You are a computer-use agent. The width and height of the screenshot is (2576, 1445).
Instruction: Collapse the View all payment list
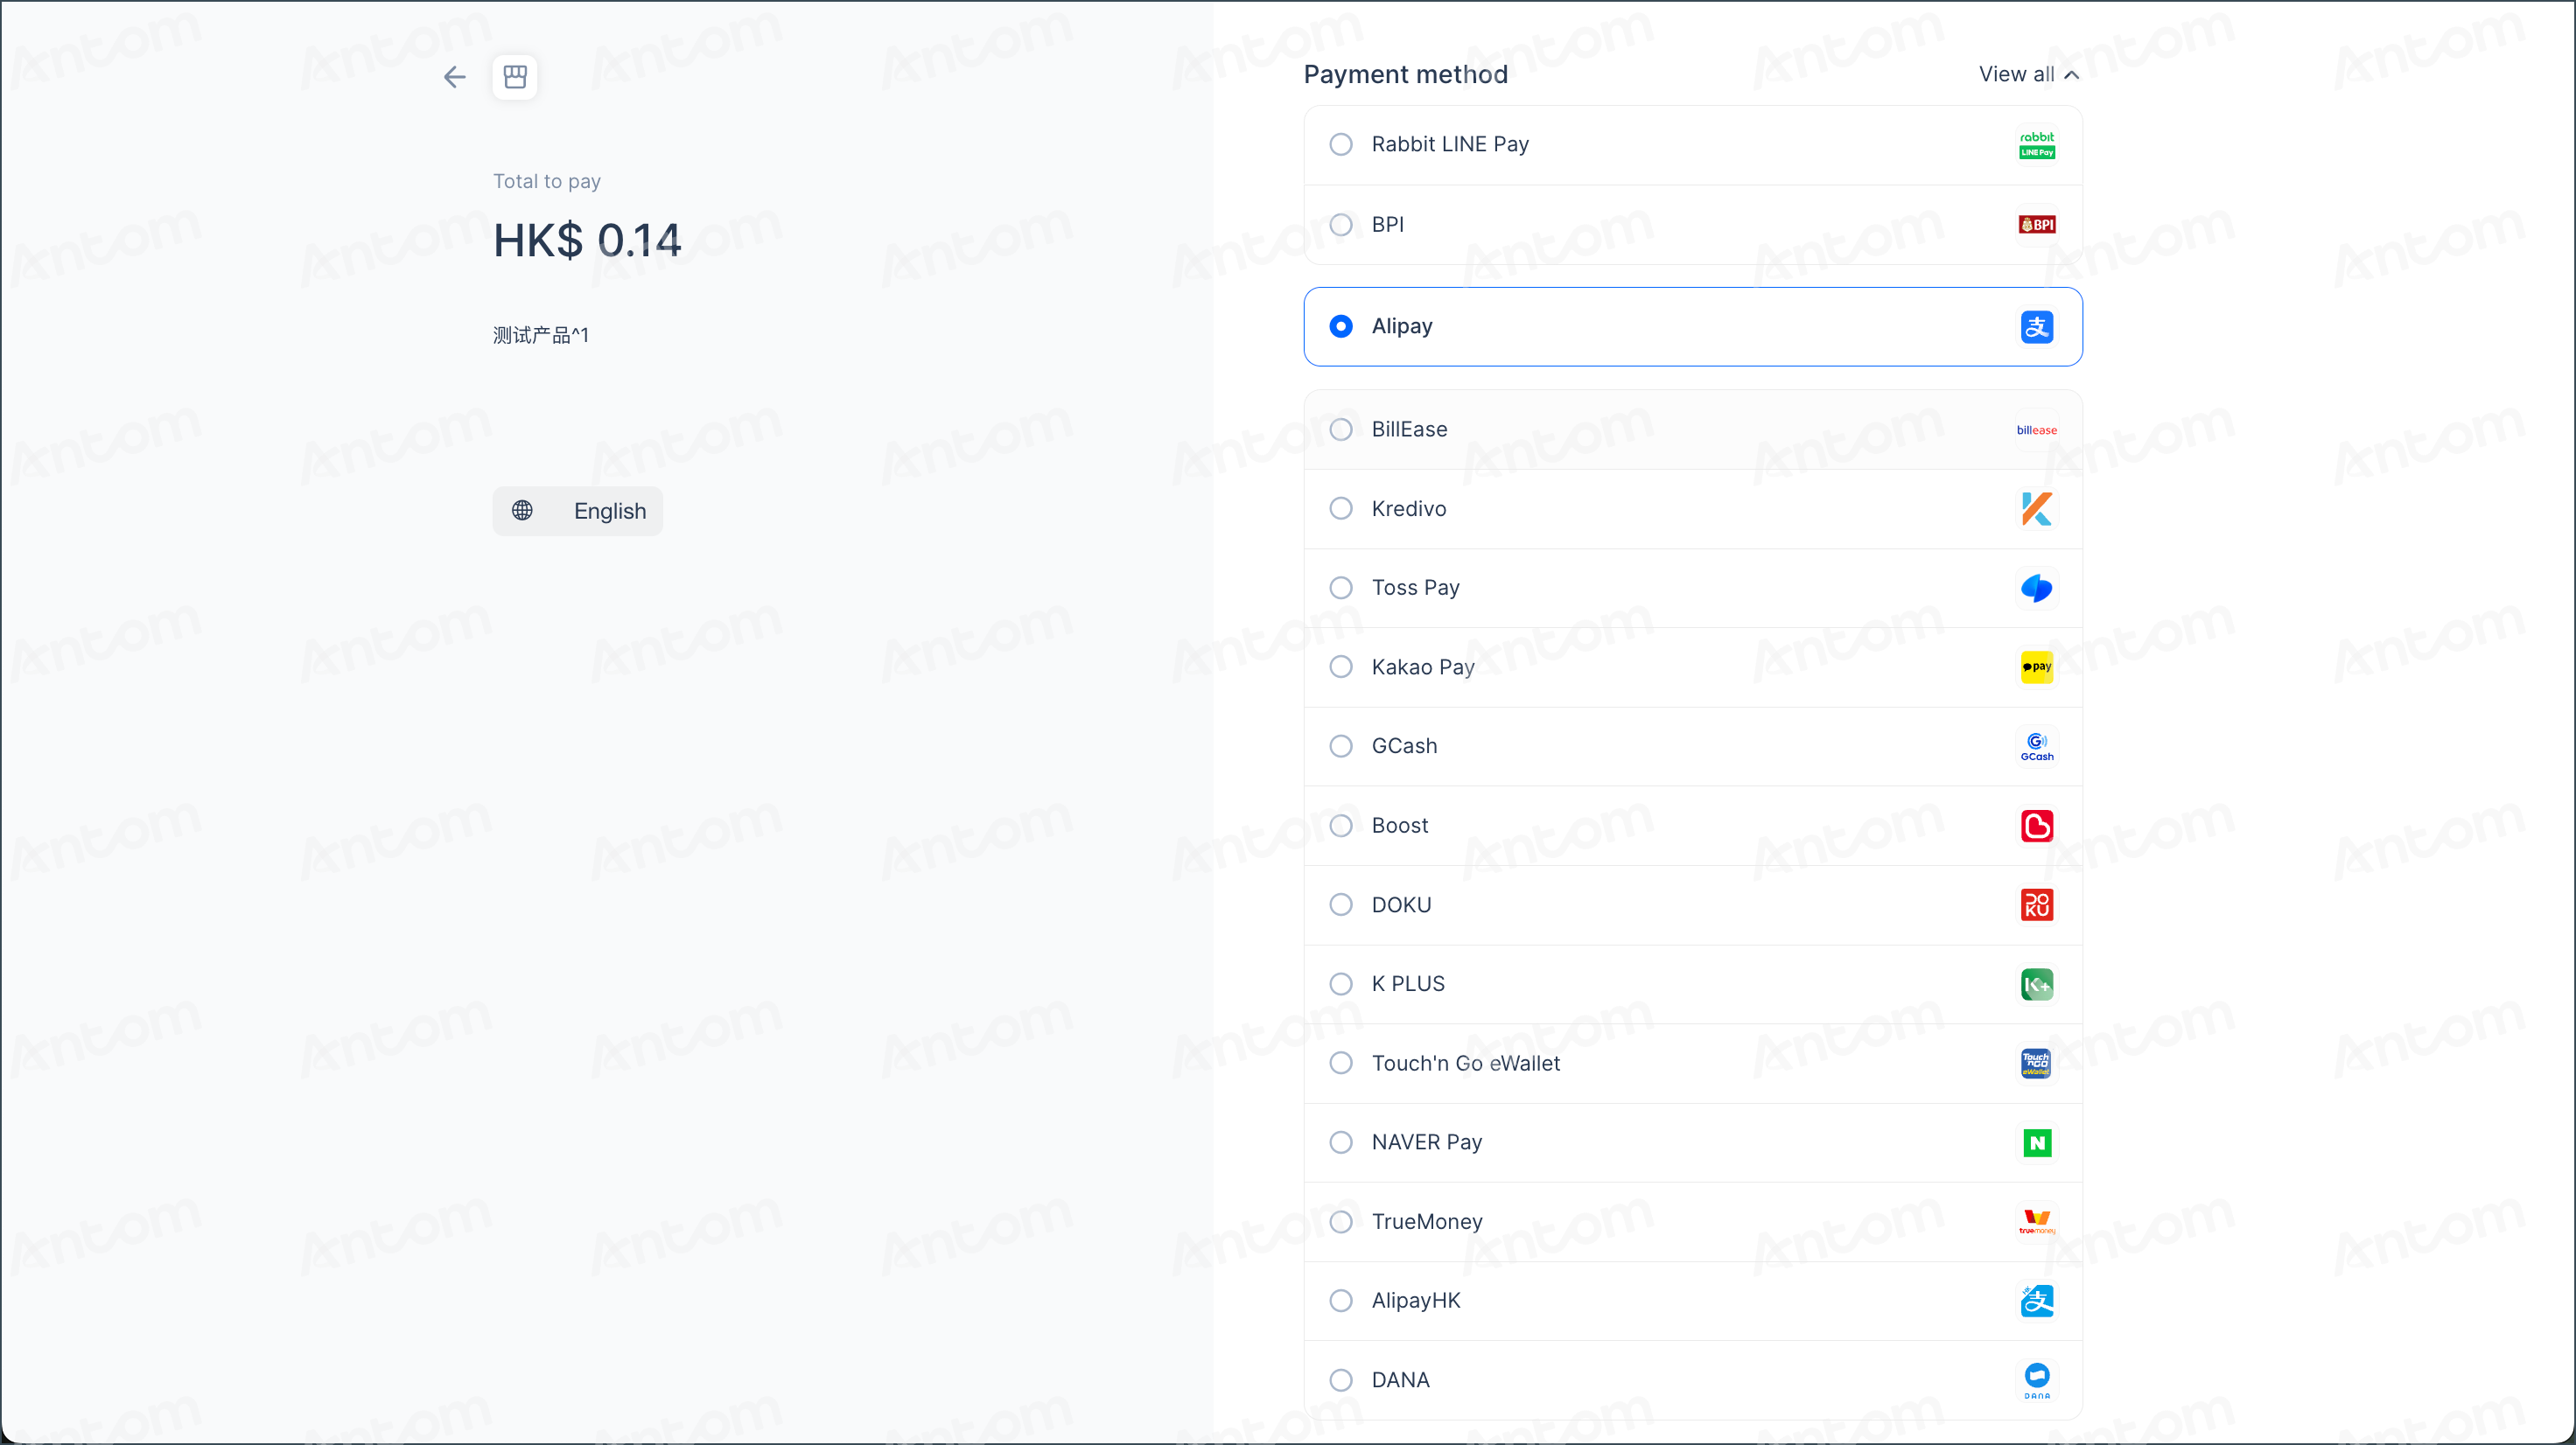(2029, 75)
